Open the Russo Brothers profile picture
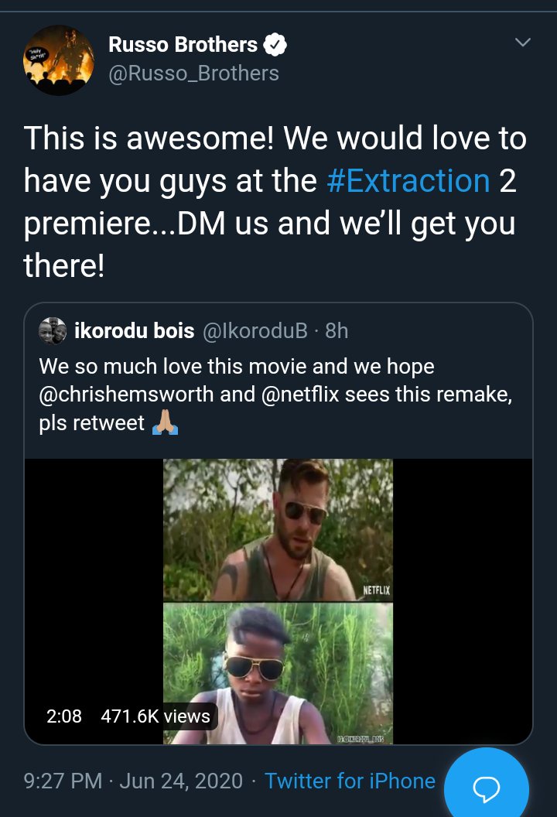 coord(59,61)
